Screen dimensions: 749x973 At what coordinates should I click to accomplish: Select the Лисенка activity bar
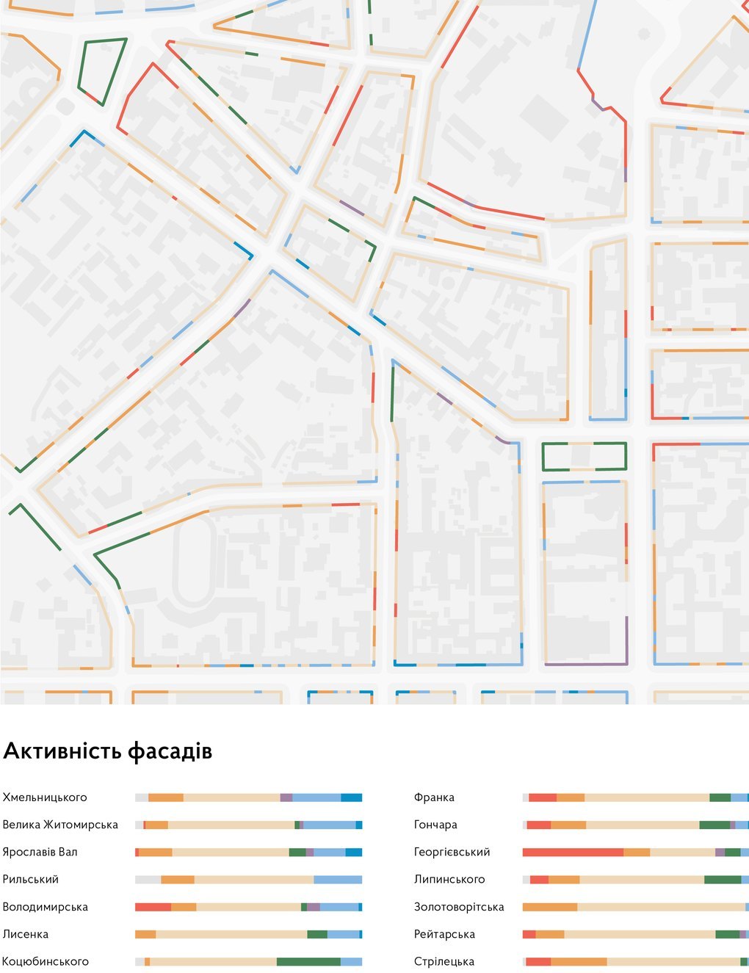pos(249,934)
